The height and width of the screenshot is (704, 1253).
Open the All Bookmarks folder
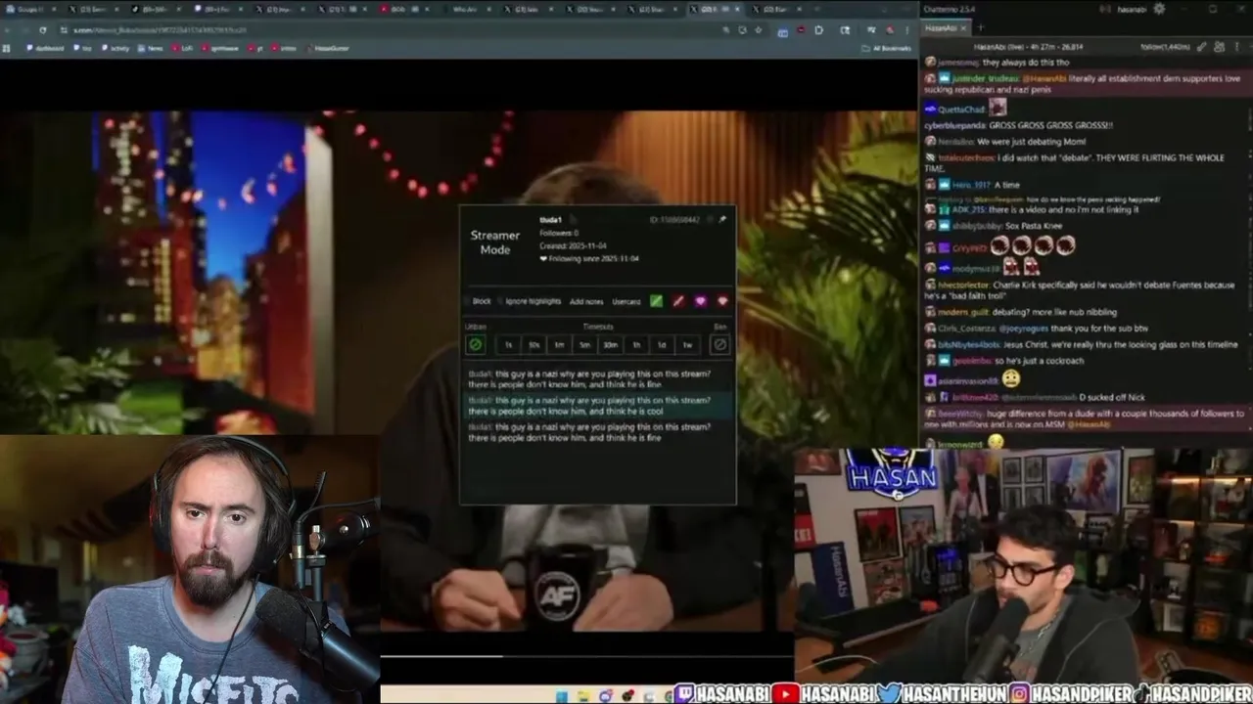[x=886, y=48]
